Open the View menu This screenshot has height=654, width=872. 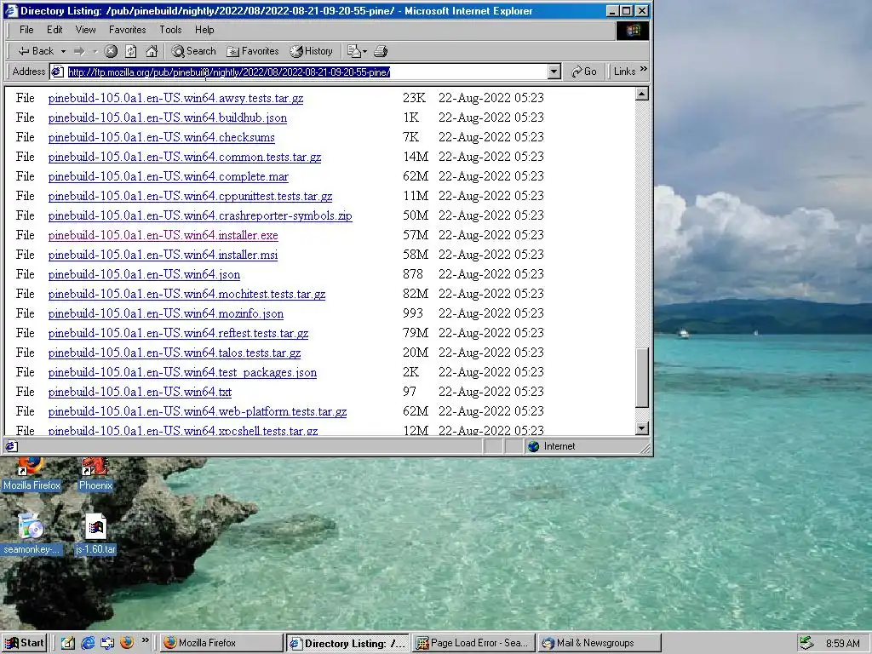coord(86,30)
